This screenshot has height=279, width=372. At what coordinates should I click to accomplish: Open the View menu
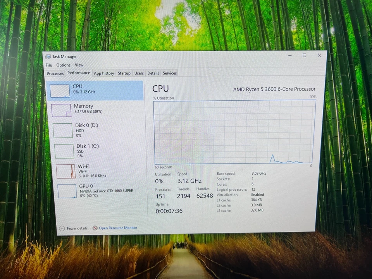pyautogui.click(x=79, y=65)
